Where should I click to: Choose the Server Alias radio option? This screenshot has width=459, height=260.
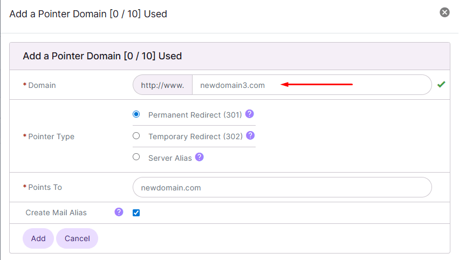(x=136, y=157)
